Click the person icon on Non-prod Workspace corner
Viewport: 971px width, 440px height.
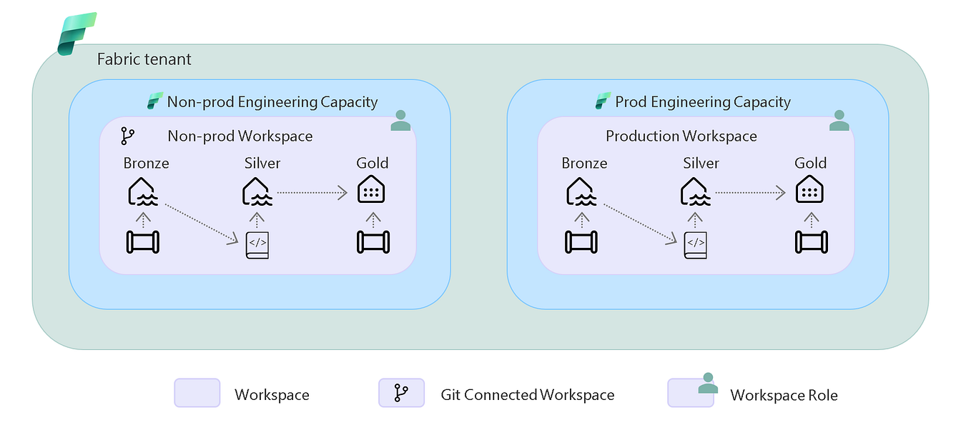coord(400,121)
